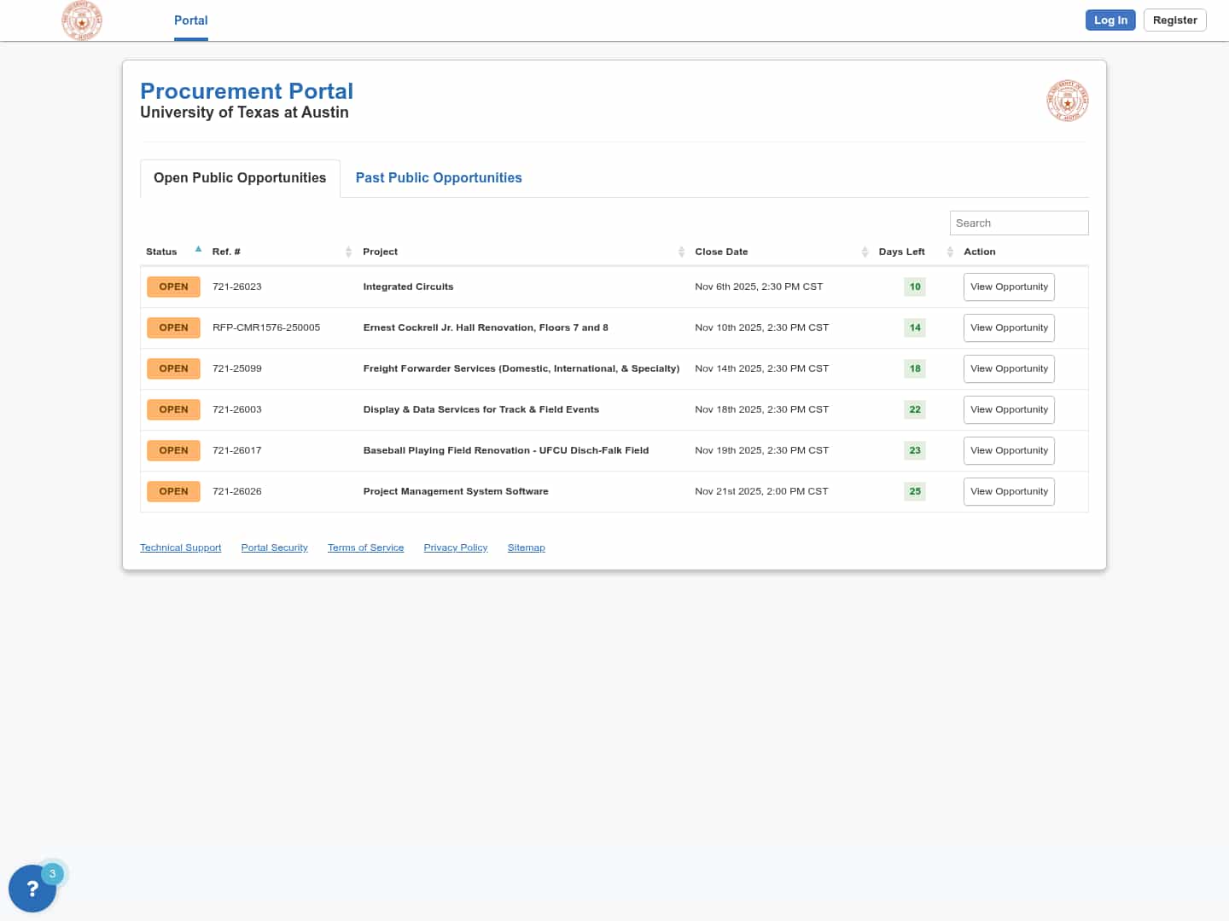Open the Portal navigation item
1229x921 pixels.
point(190,20)
